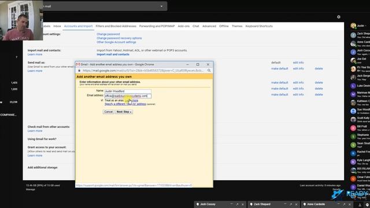Click the Name input field in popup
Screen dimensions: 370x208
[128, 91]
